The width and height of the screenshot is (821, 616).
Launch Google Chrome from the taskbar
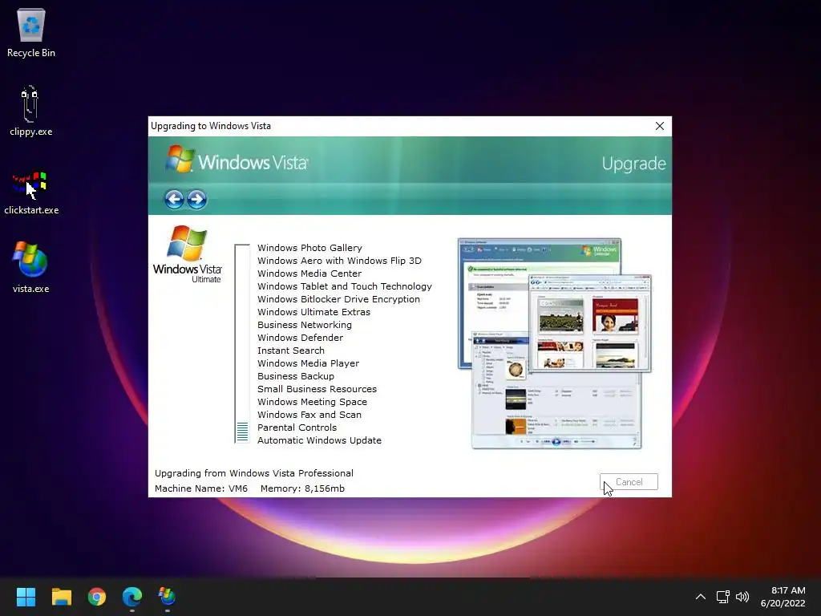pos(97,597)
